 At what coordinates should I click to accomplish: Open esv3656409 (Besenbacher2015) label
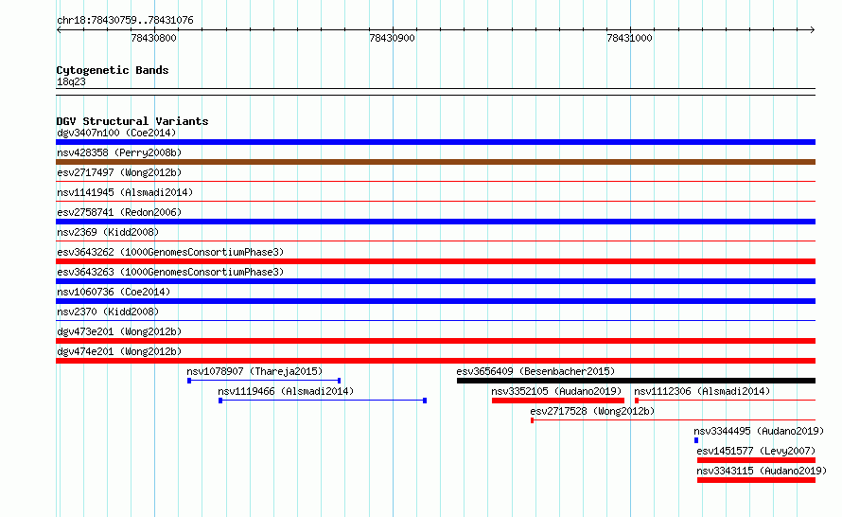pyautogui.click(x=535, y=371)
